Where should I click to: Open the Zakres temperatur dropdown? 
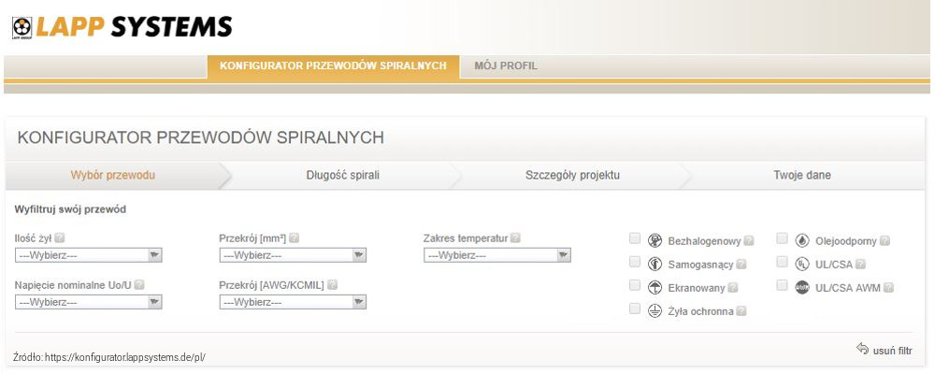tap(496, 254)
